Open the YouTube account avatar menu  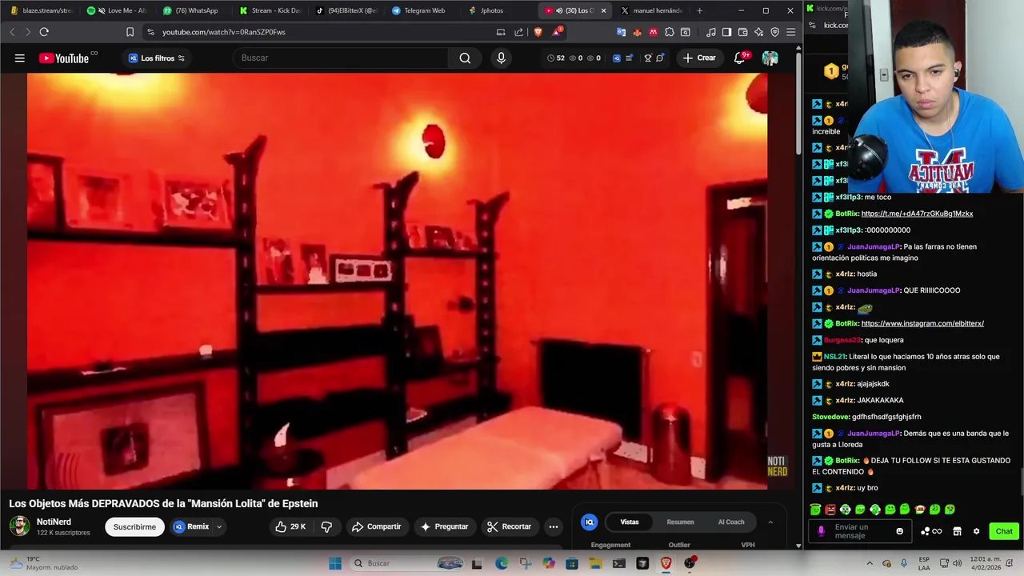tap(770, 58)
